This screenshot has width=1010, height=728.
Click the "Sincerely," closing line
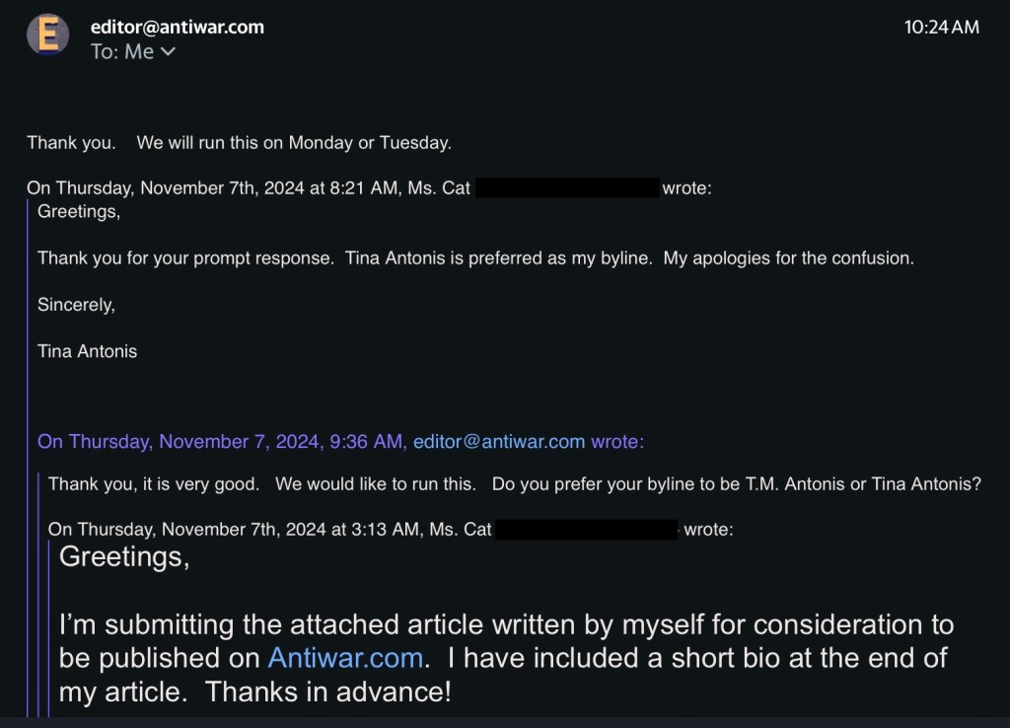tap(76, 305)
